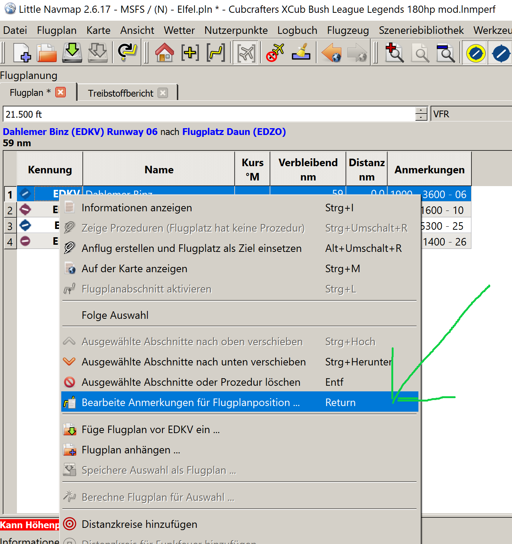Save flight plan with green arrow icon

[x=72, y=53]
